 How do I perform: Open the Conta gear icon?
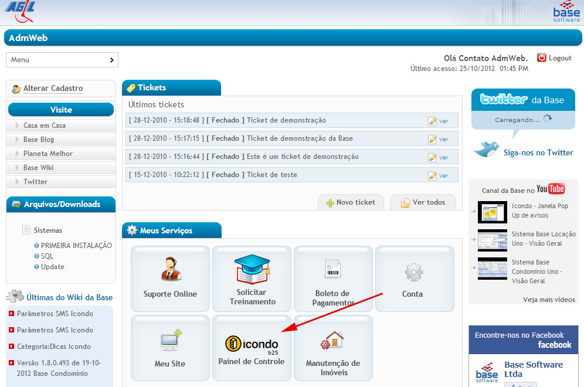click(413, 271)
